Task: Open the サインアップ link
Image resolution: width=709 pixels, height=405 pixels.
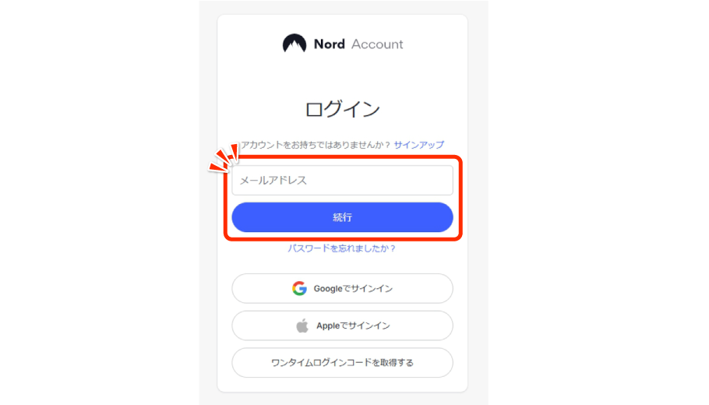Action: pos(418,145)
